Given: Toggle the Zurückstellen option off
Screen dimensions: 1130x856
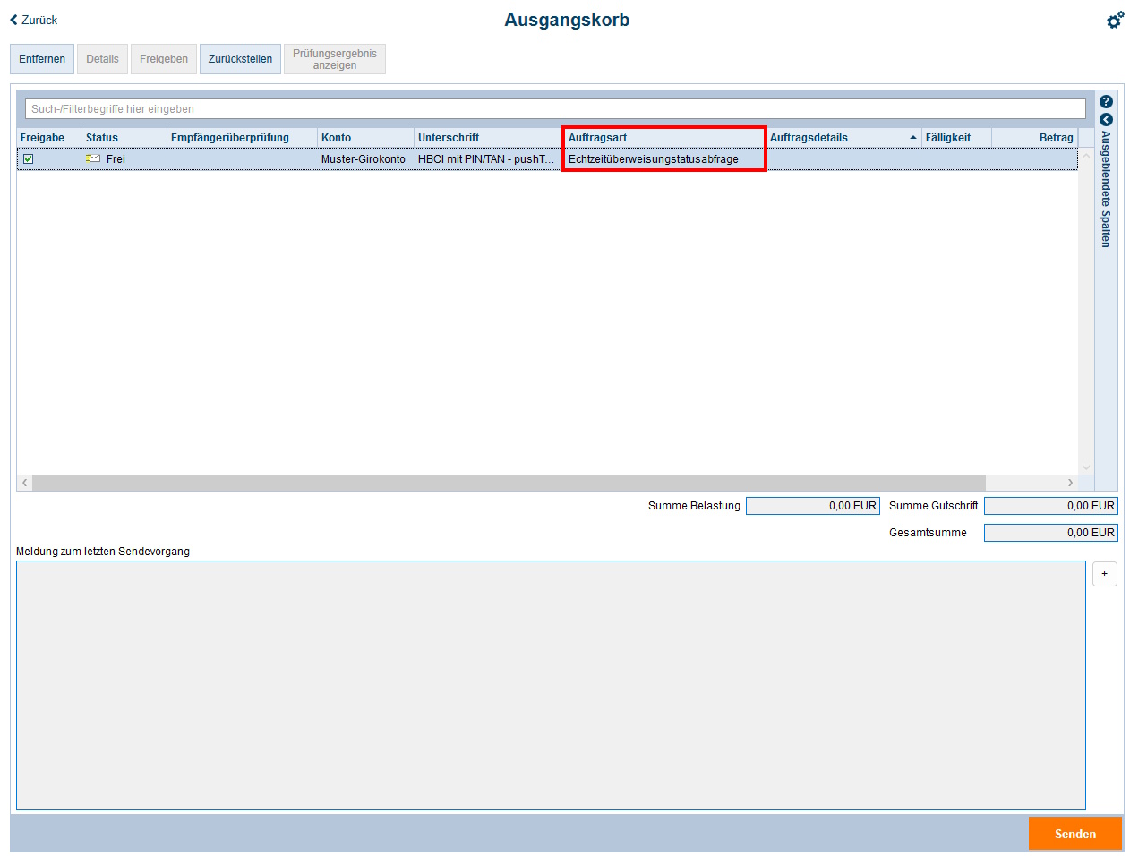Looking at the screenshot, I should click(x=239, y=58).
